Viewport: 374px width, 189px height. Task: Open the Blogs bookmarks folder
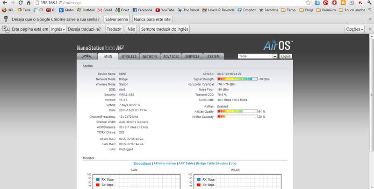click(306, 10)
